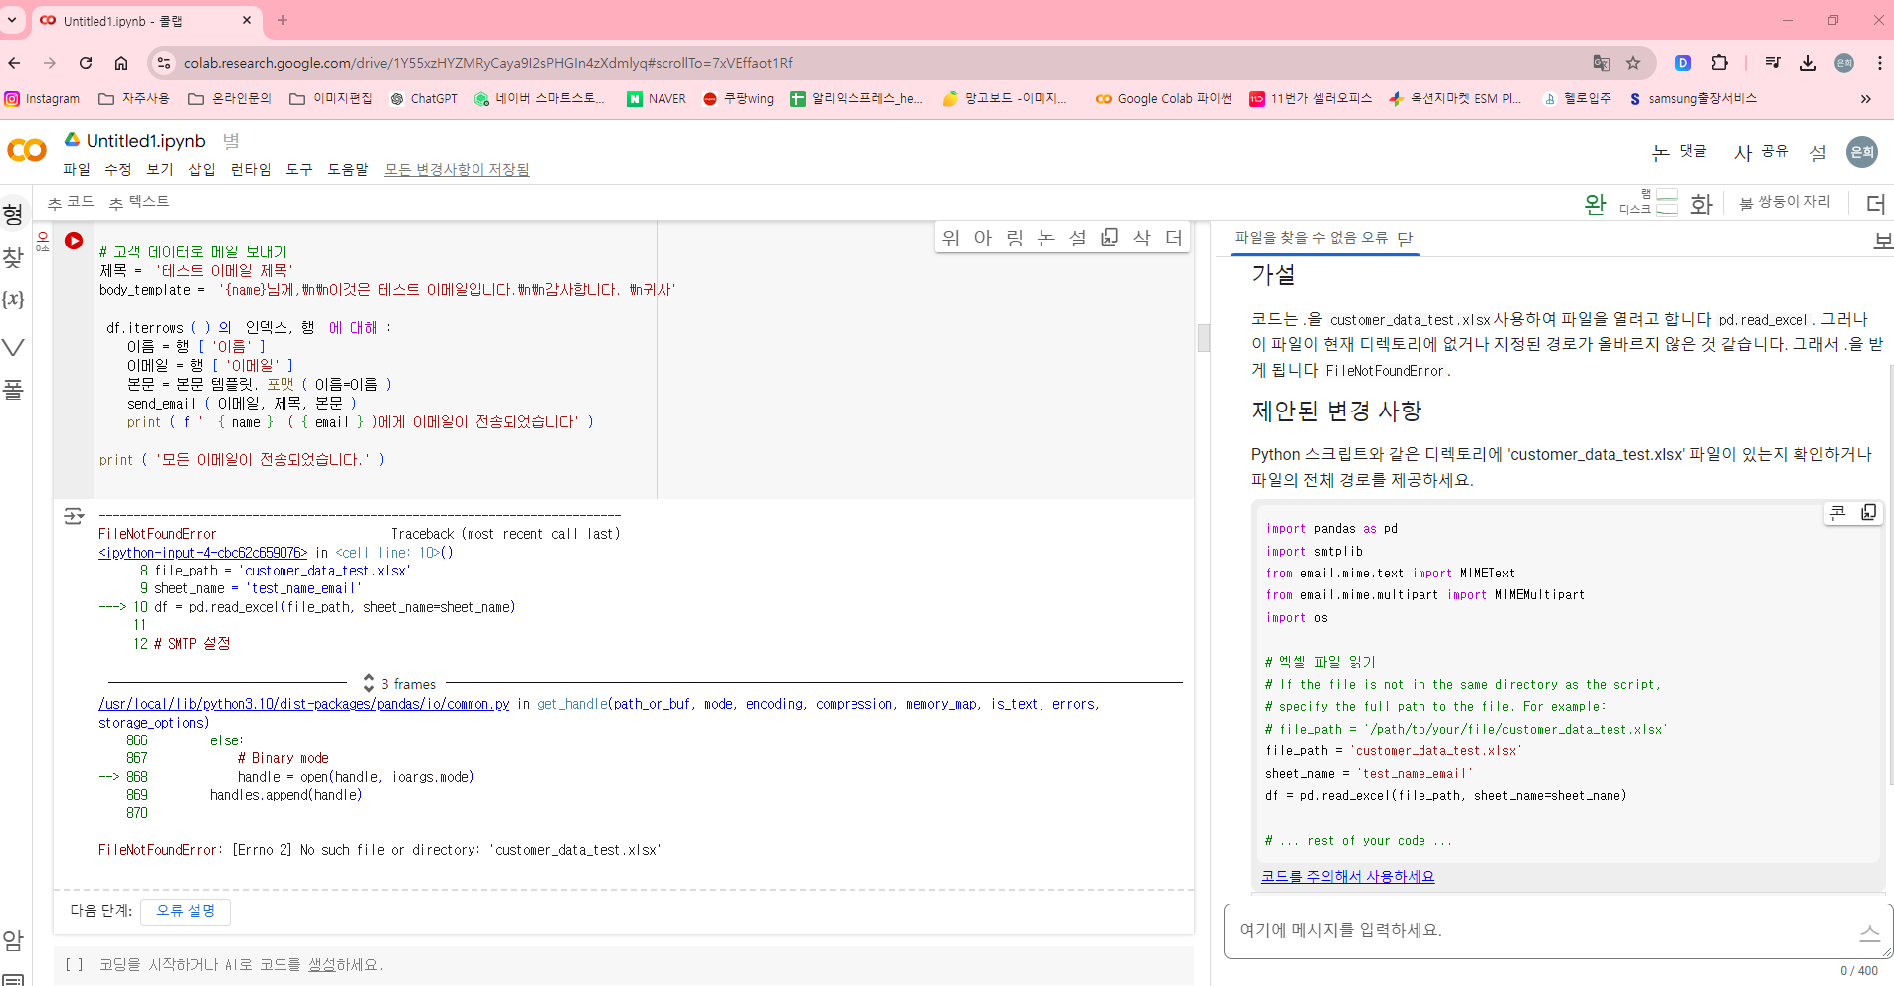Click the 생성 link in empty cell
Viewport: 1894px width, 986px height.
point(322,965)
